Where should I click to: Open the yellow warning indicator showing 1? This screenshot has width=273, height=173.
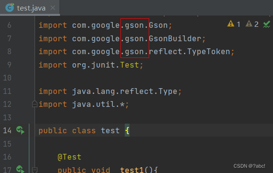(x=234, y=24)
